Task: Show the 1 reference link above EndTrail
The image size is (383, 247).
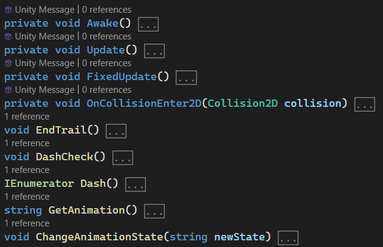Action: coord(27,117)
